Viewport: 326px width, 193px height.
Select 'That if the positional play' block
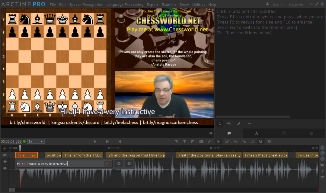tap(209, 155)
